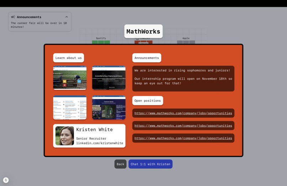Screen dimensions: 287x186
Task: Select the Apple booth label
Action: [186, 38]
